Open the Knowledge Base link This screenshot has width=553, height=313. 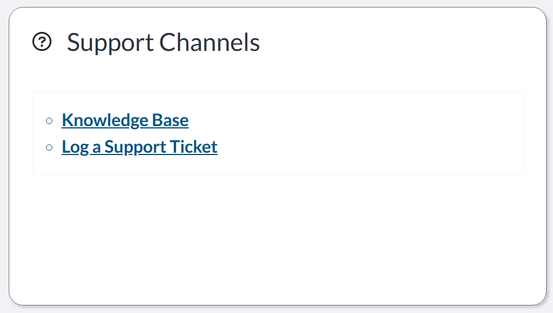pyautogui.click(x=125, y=120)
